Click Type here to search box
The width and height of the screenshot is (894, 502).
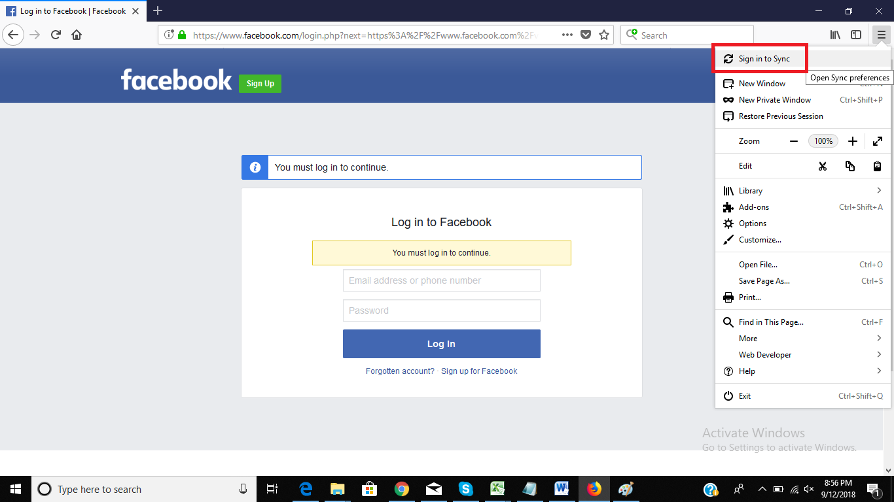tap(144, 489)
